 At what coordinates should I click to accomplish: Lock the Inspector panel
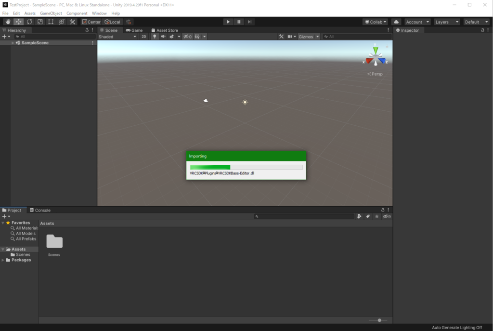pos(482,30)
